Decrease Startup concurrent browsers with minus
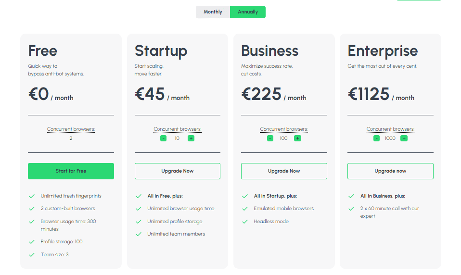Image resolution: width=461 pixels, height=275 pixels. click(163, 138)
